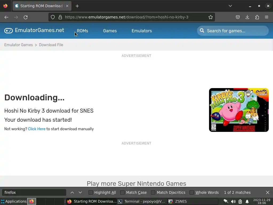Open the Emulators menu
Image resolution: width=273 pixels, height=205 pixels.
coord(142,31)
